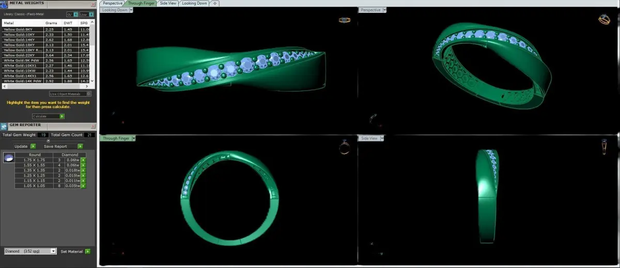Click the ring preview icon in Side View viewport

[x=604, y=147]
